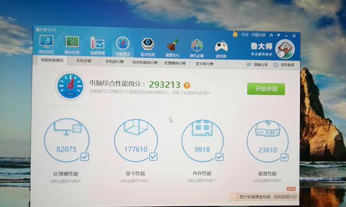Open the 清理优化 broom icon
Screen dimensions: 346x207
click(x=172, y=45)
